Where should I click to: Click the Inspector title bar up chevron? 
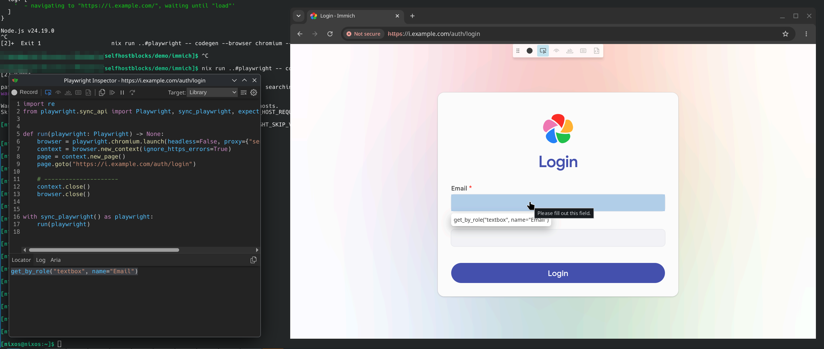point(244,80)
